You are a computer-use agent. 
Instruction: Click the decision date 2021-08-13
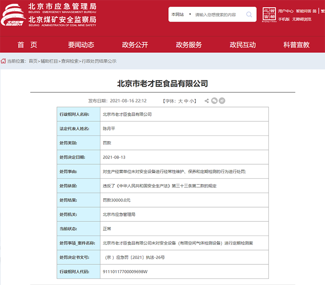[x=114, y=157]
